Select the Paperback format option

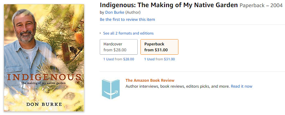point(159,47)
